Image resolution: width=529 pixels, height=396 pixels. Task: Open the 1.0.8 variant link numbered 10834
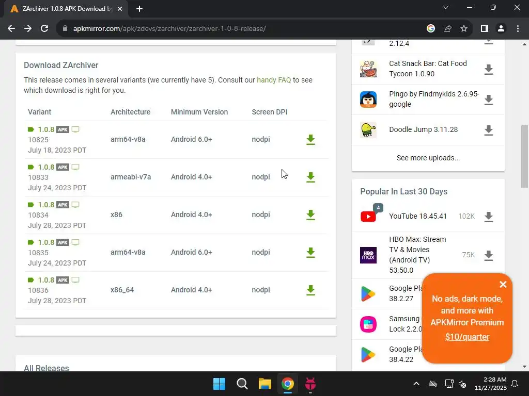point(46,205)
